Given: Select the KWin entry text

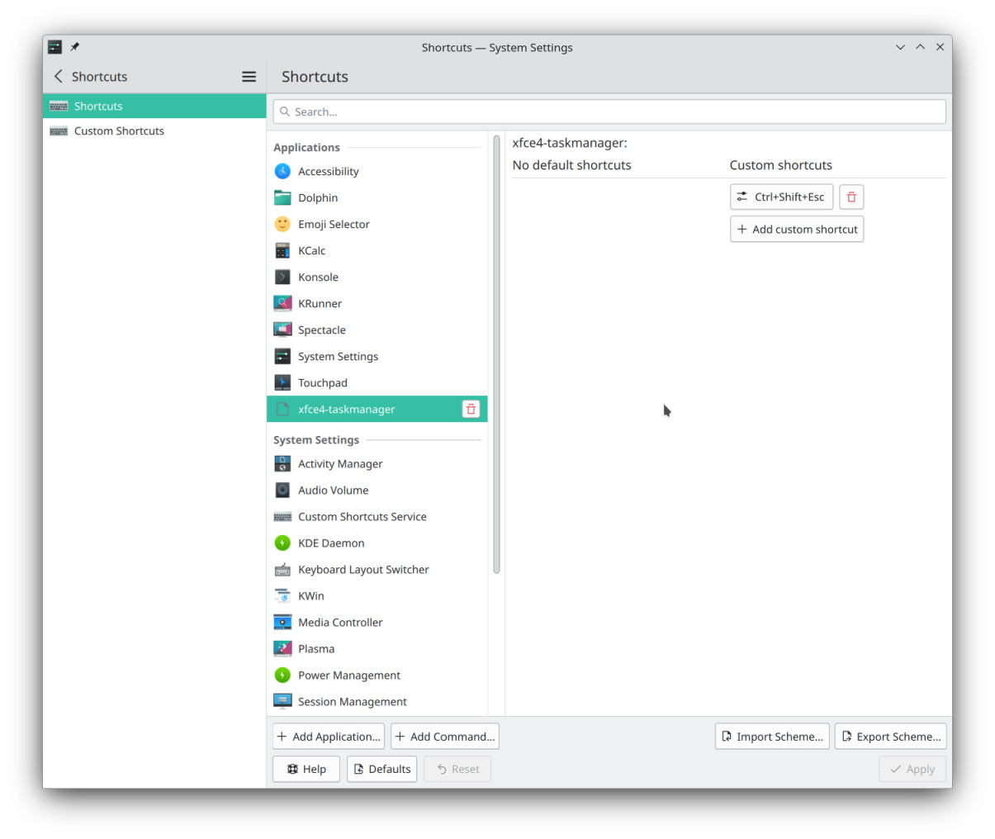Looking at the screenshot, I should [311, 595].
